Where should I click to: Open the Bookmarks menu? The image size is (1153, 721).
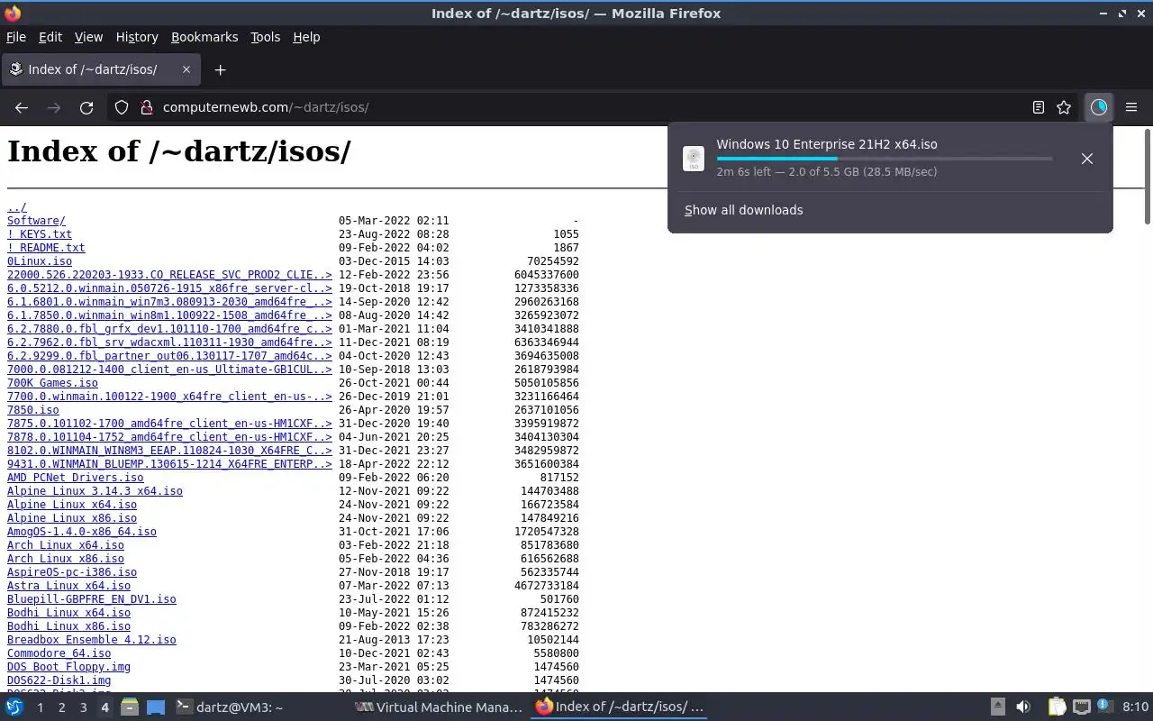(x=204, y=37)
